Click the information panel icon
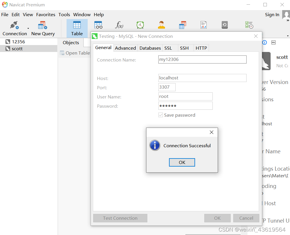The width and height of the screenshot is (290, 235). (265, 43)
